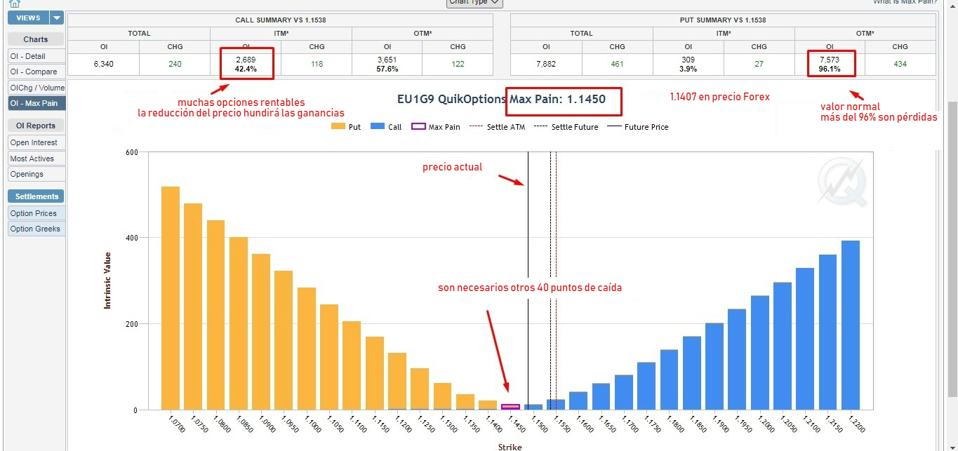Screen dimensions: 958x451
Task: Expand the VIEWS dropdown arrow
Action: pos(57,18)
